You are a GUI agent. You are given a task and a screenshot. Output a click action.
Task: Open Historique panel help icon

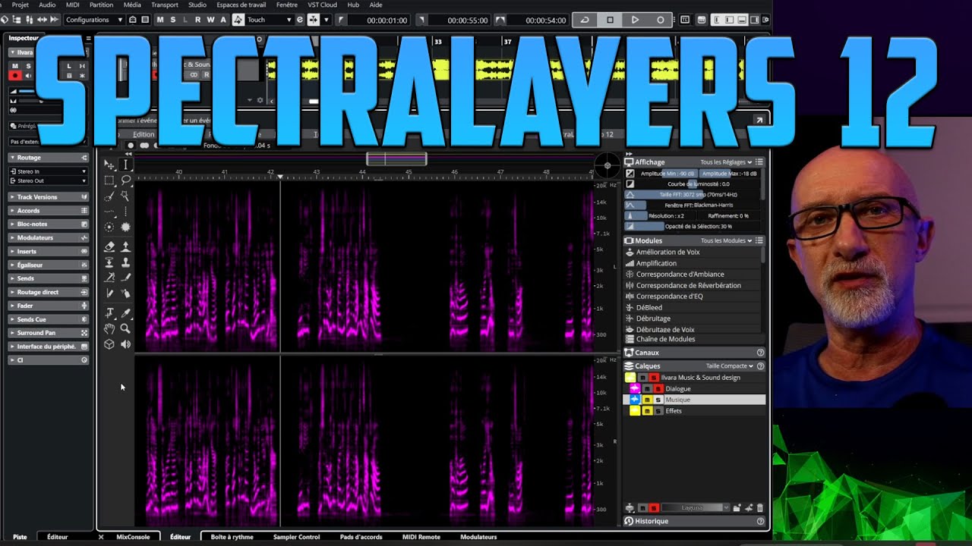click(760, 521)
